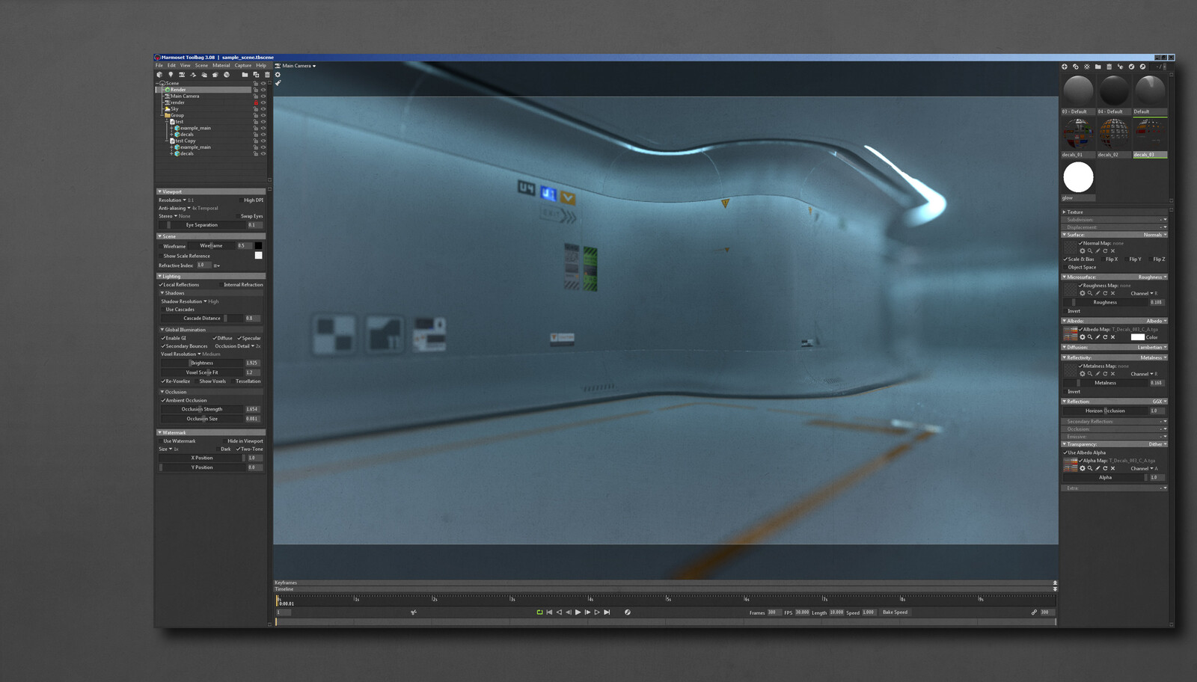Viewport: 1197px width, 682px height.
Task: Collapse the Global Illumination section
Action: pos(162,330)
